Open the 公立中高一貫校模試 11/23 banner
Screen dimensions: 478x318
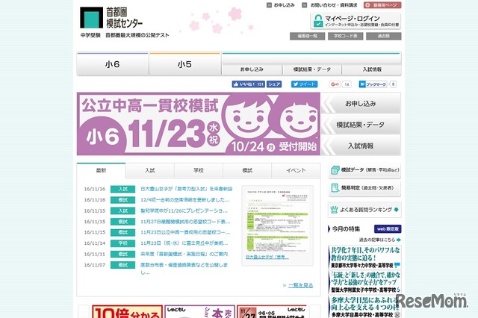pos(199,124)
